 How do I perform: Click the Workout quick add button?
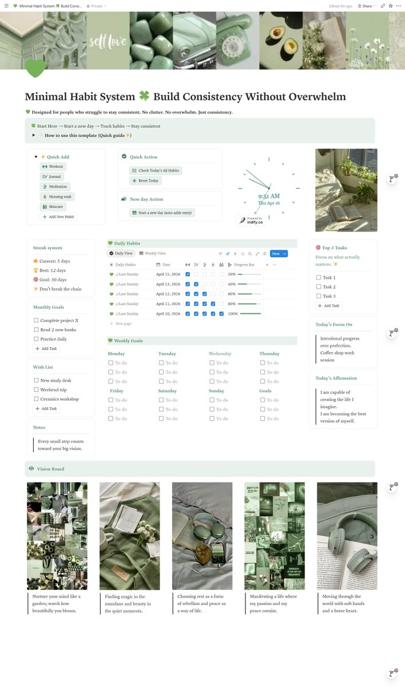[x=53, y=167]
